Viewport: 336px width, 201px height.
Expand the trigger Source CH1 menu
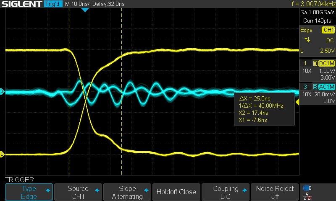78,192
